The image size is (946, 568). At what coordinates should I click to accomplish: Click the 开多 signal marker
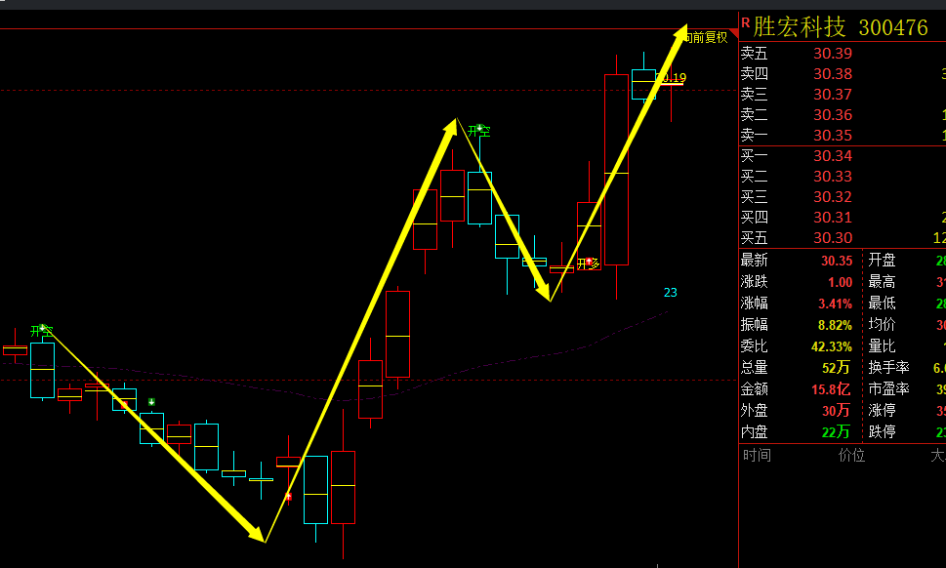coord(588,264)
